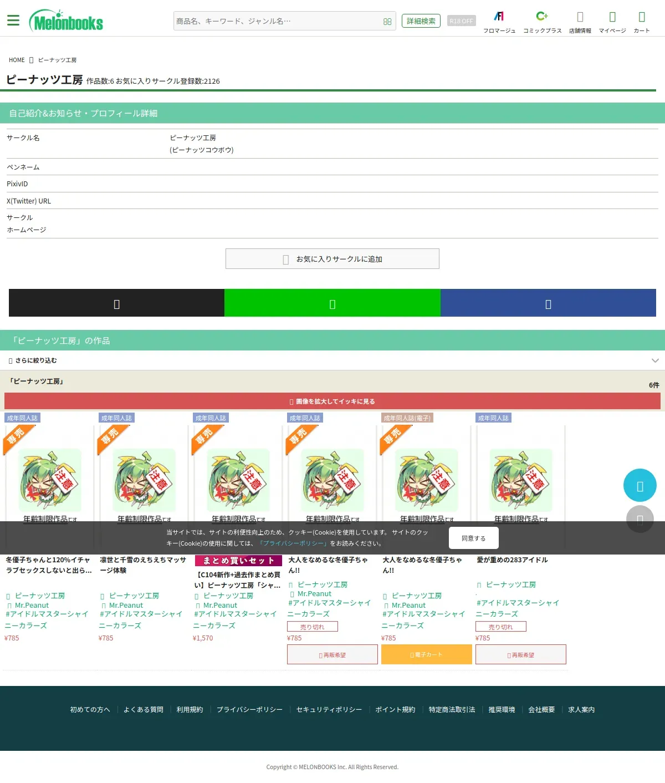Click the Melonbooks logo
Image resolution: width=665 pixels, height=783 pixels.
[x=66, y=21]
